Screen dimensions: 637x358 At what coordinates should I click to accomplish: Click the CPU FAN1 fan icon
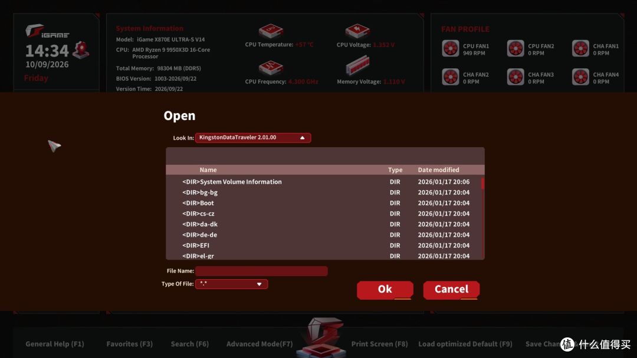450,49
